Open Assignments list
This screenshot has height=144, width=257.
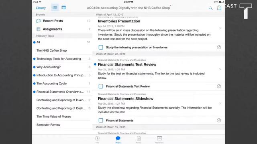[x=62, y=29]
